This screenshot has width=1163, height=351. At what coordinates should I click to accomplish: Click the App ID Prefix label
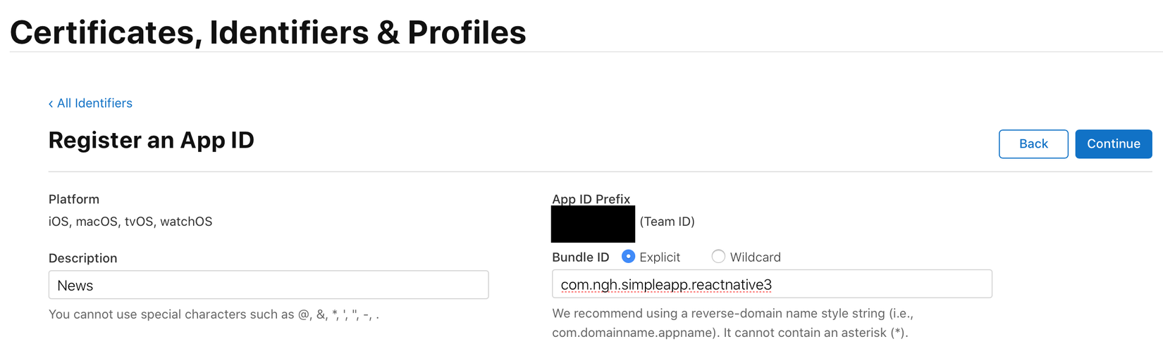pos(591,199)
